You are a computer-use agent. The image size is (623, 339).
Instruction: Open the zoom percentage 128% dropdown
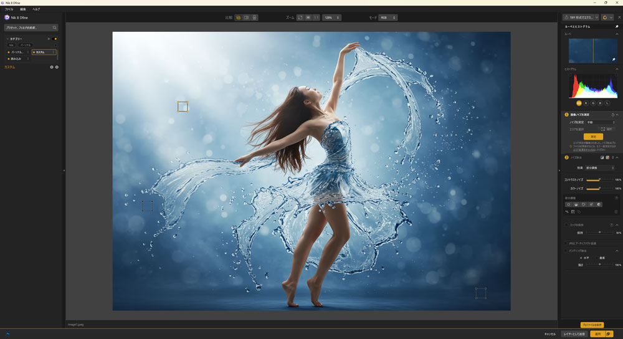pos(332,17)
